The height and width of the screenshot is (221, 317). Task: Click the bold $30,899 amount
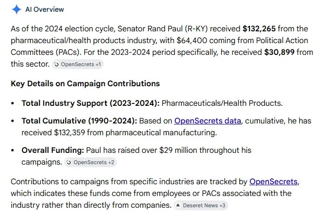(x=279, y=52)
